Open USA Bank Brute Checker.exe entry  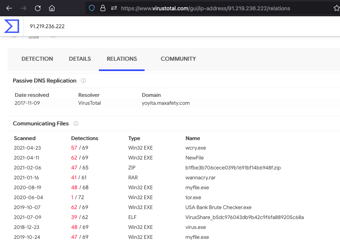(218, 208)
